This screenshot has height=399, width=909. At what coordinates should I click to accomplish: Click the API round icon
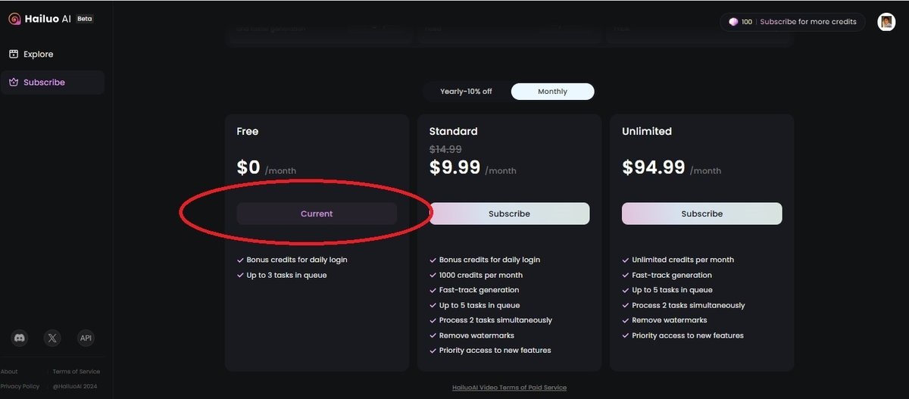[86, 338]
